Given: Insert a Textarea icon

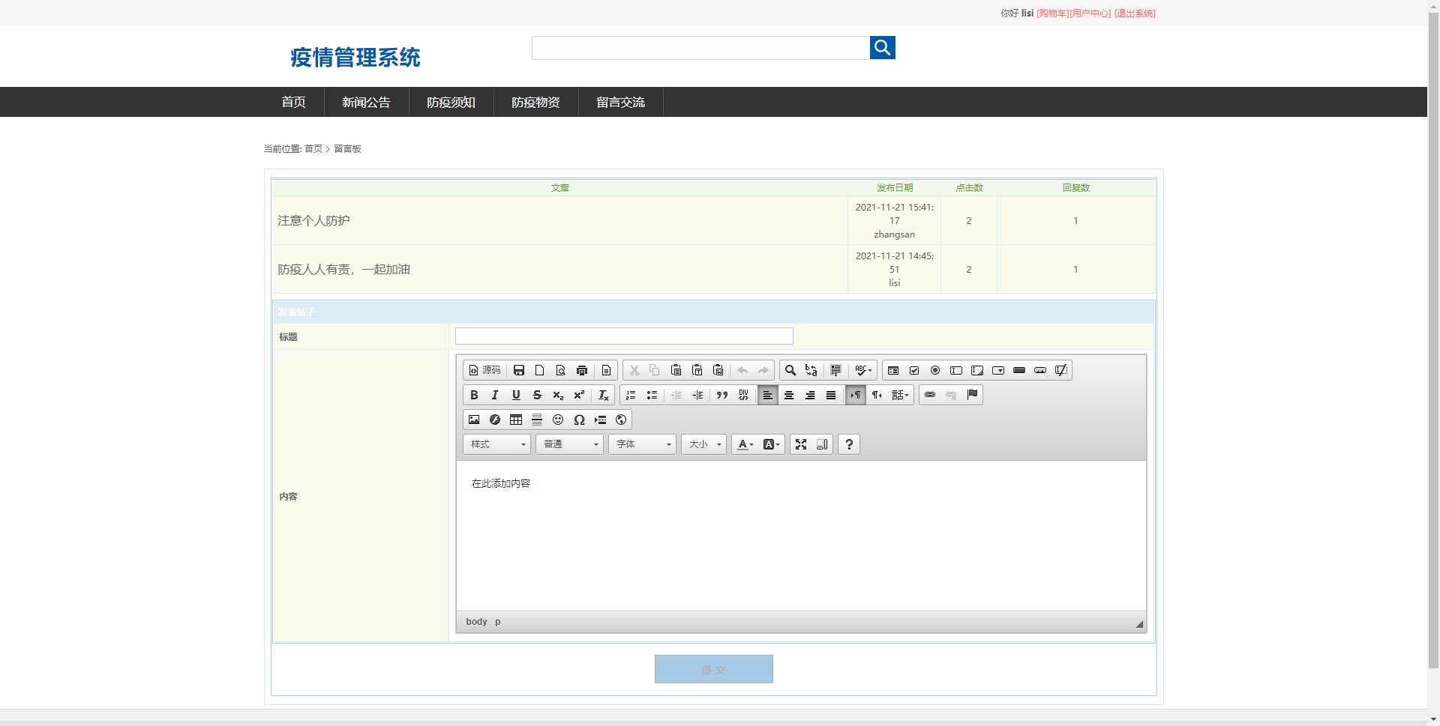Looking at the screenshot, I should (977, 370).
